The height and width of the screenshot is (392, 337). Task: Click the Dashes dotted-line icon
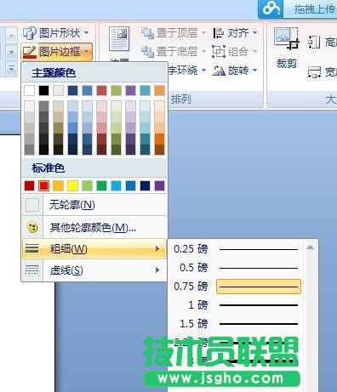[x=32, y=270]
